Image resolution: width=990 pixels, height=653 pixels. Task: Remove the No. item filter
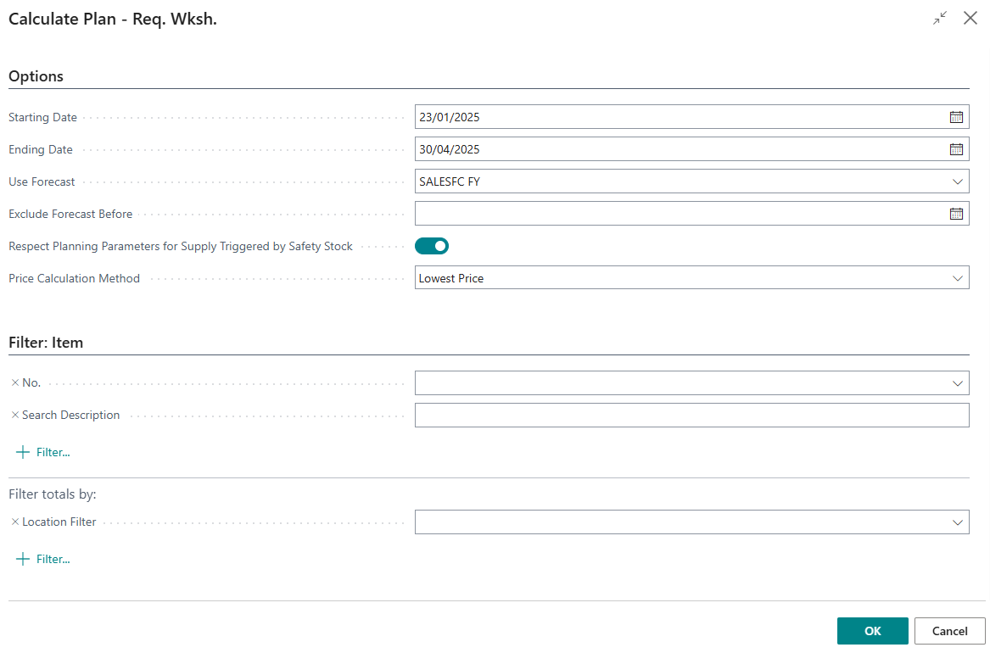(x=14, y=382)
